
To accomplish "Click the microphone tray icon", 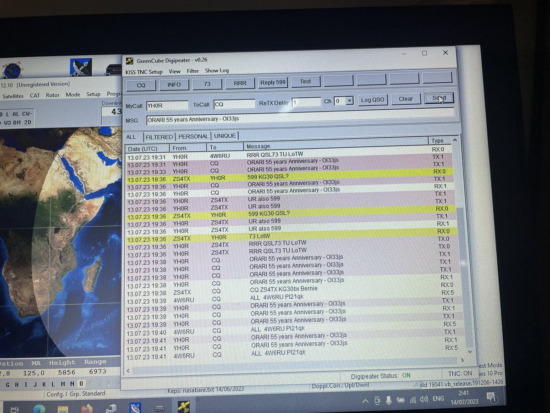I will (x=389, y=400).
